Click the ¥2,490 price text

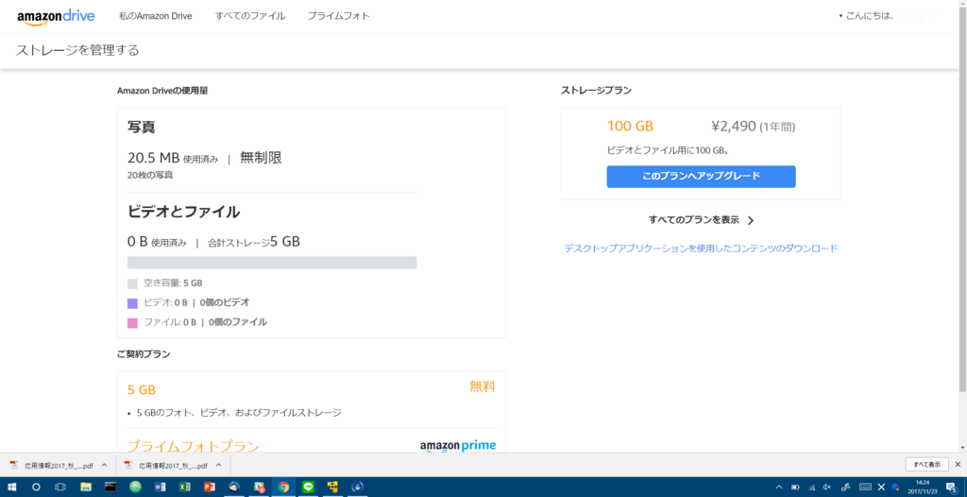click(x=733, y=127)
